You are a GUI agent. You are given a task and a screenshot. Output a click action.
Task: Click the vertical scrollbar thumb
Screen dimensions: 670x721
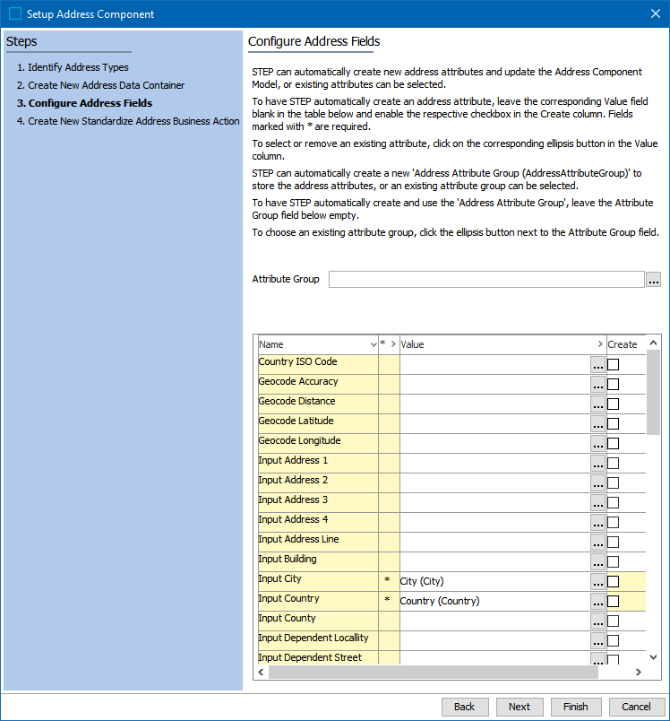654,392
